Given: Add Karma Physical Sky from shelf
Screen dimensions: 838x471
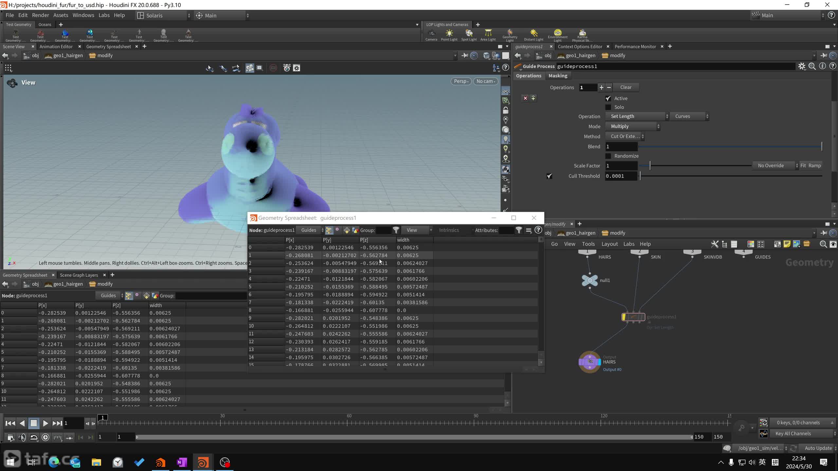Looking at the screenshot, I should (582, 35).
